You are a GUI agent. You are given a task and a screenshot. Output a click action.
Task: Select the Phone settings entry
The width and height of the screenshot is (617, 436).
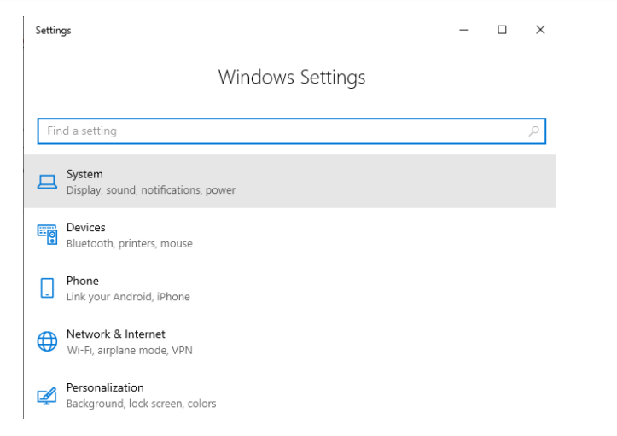(290, 288)
